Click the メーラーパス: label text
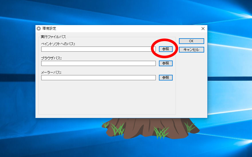 pyautogui.click(x=52, y=73)
